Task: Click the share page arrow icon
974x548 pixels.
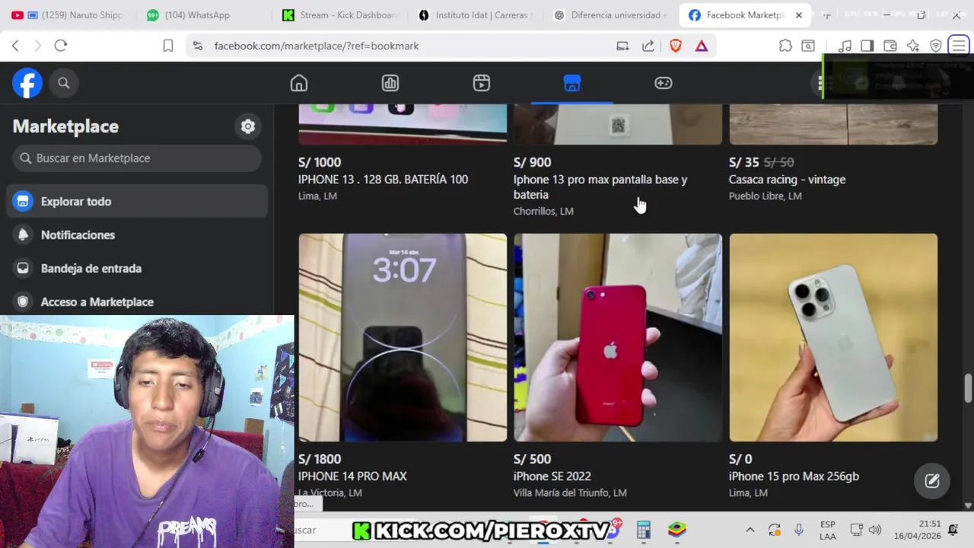Action: point(648,46)
